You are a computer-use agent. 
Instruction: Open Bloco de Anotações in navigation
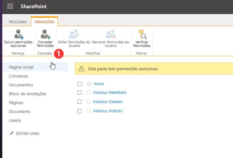point(28,94)
